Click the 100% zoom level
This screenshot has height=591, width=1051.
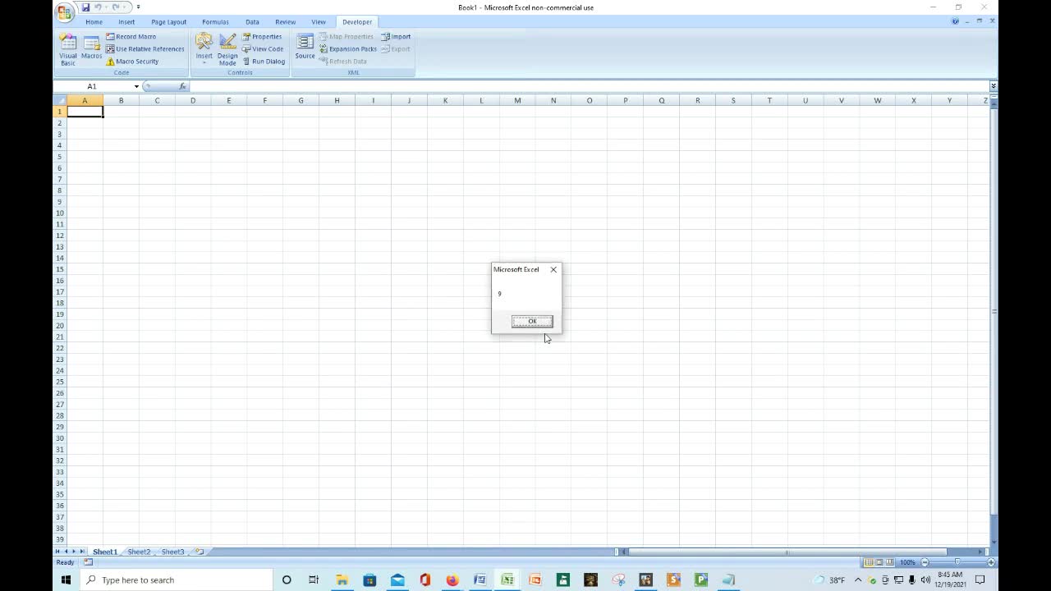pos(907,562)
